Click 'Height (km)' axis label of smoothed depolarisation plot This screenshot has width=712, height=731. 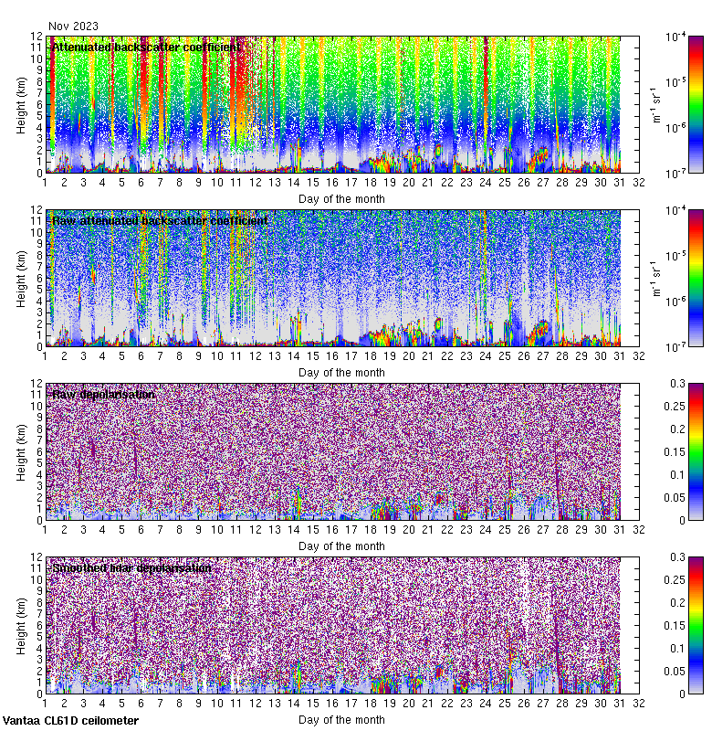pyautogui.click(x=21, y=626)
